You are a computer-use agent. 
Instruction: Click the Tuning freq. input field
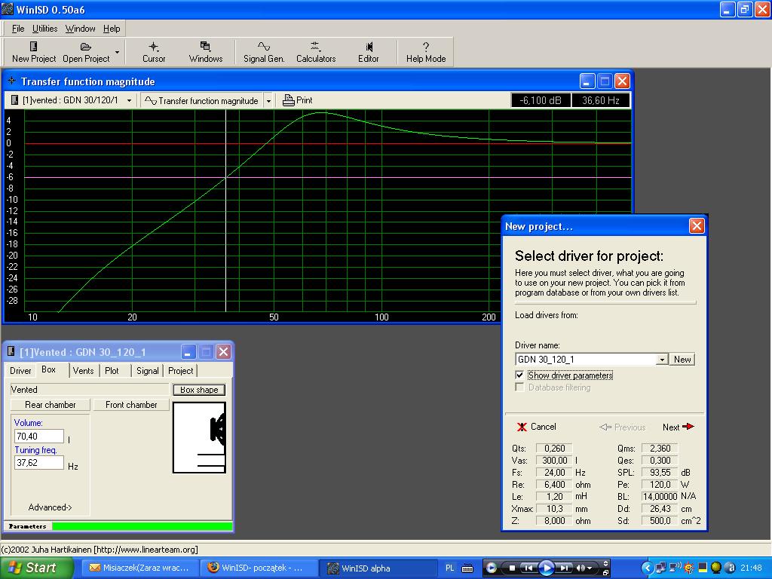click(x=38, y=462)
